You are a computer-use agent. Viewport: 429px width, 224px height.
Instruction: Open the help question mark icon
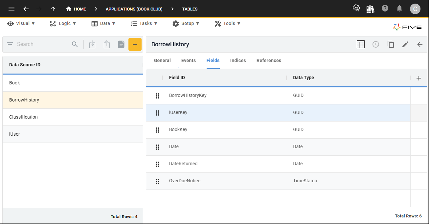click(x=385, y=9)
